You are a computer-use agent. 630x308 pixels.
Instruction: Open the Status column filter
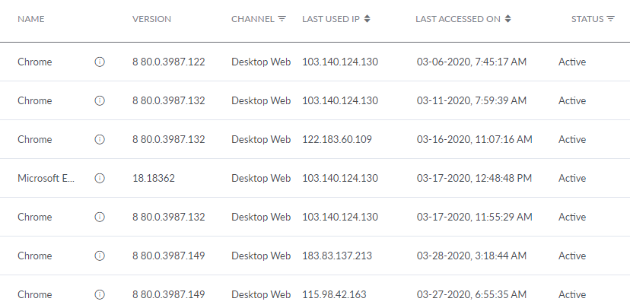610,19
